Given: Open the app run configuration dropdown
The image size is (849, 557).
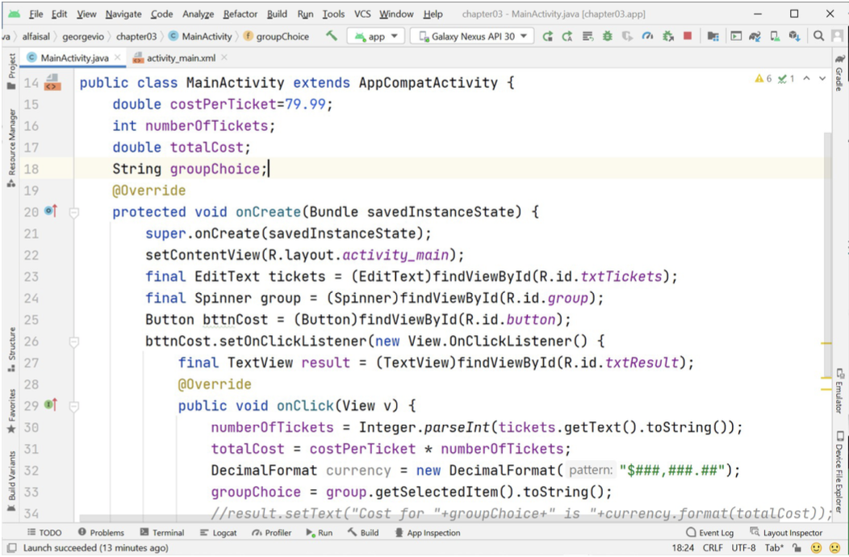Looking at the screenshot, I should point(376,36).
